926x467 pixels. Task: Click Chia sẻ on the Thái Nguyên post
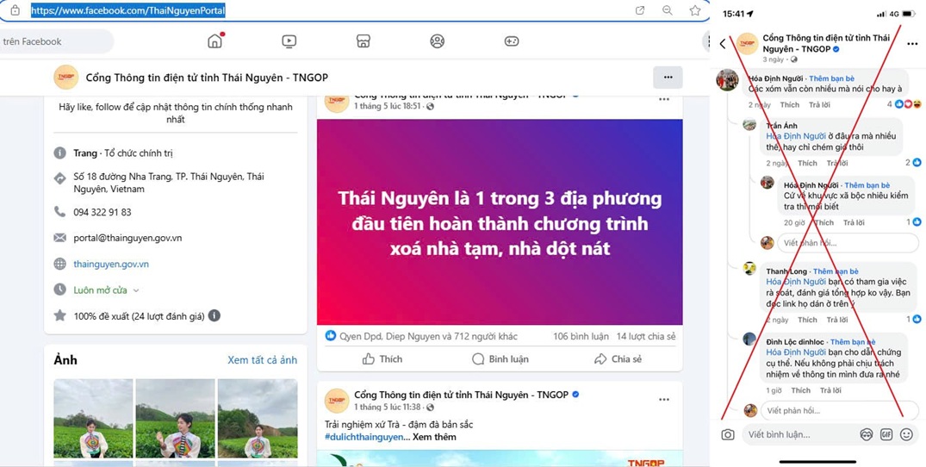[618, 359]
